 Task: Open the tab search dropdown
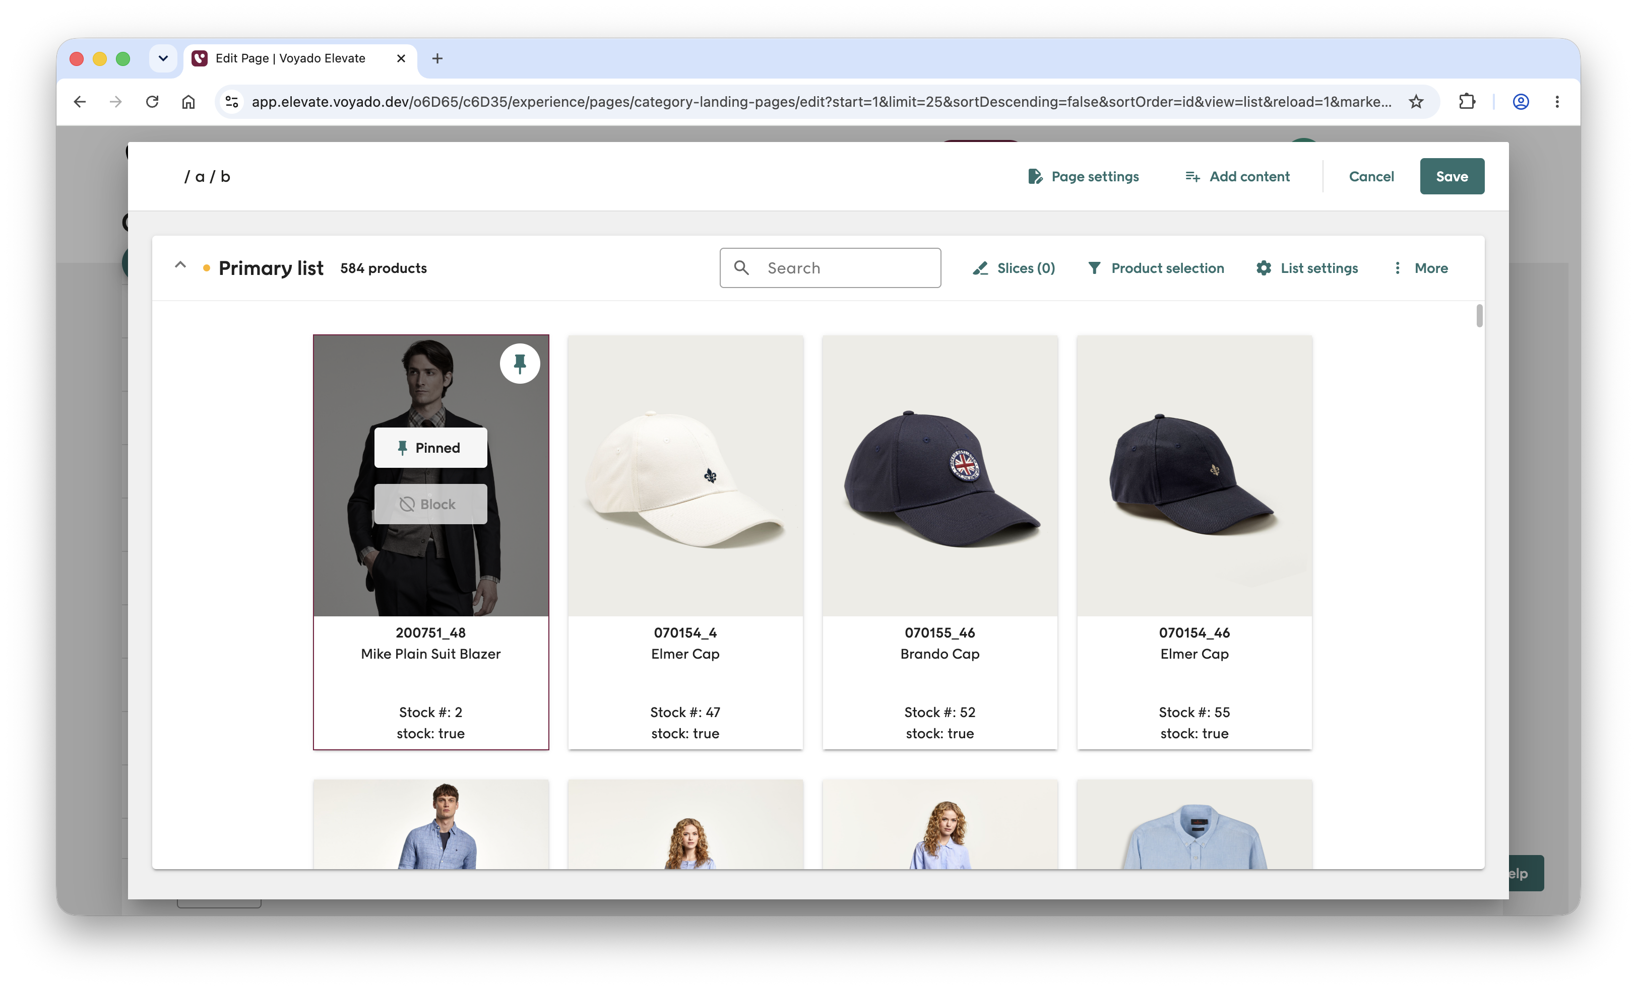click(x=163, y=58)
